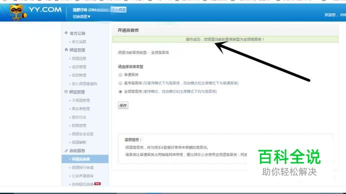Screen dimensions: 346x194
Task: Click the YY.COM wordmark in the header
Action: tap(45, 9)
